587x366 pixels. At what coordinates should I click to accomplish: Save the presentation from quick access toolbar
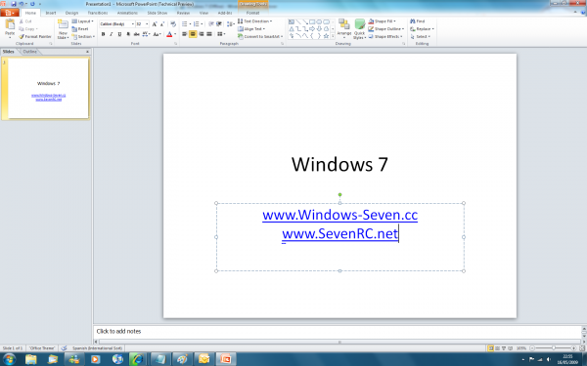(14, 4)
